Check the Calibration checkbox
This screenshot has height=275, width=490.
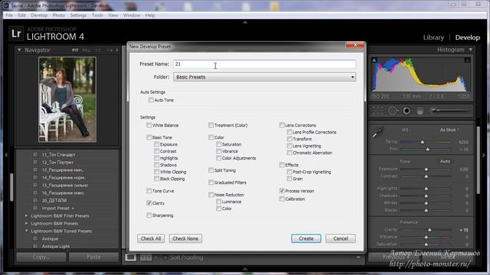(x=282, y=199)
